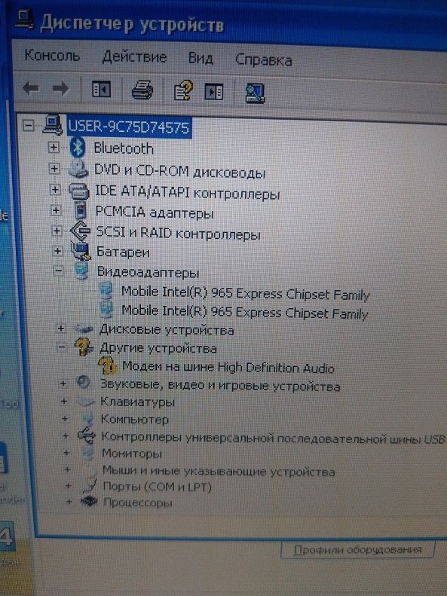Expand the Bluetooth node
The height and width of the screenshot is (596, 447).
54,147
